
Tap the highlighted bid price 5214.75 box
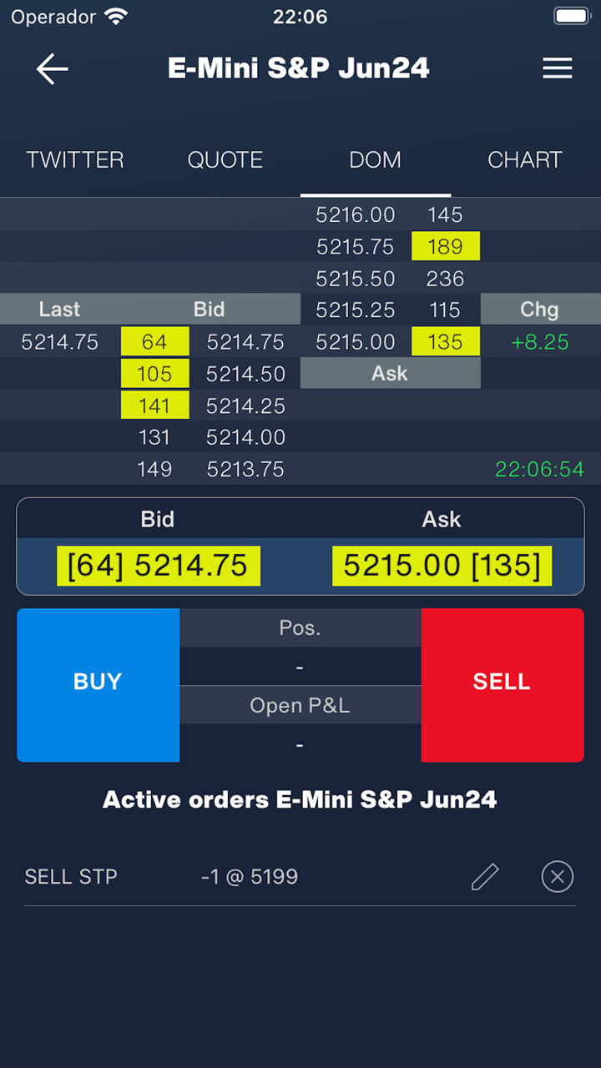click(x=159, y=566)
